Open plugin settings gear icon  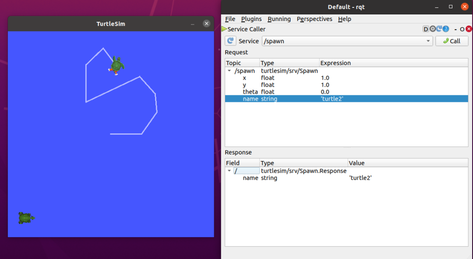(x=433, y=29)
